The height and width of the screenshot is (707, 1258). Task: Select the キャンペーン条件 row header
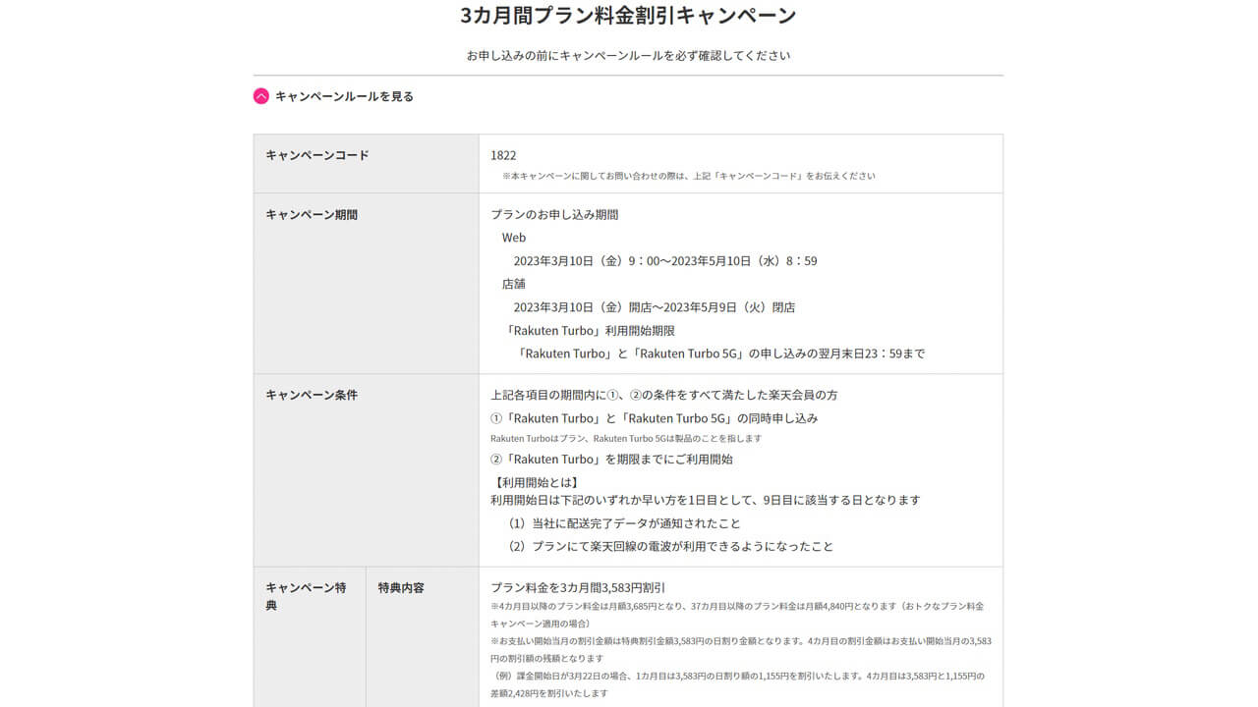pos(313,394)
